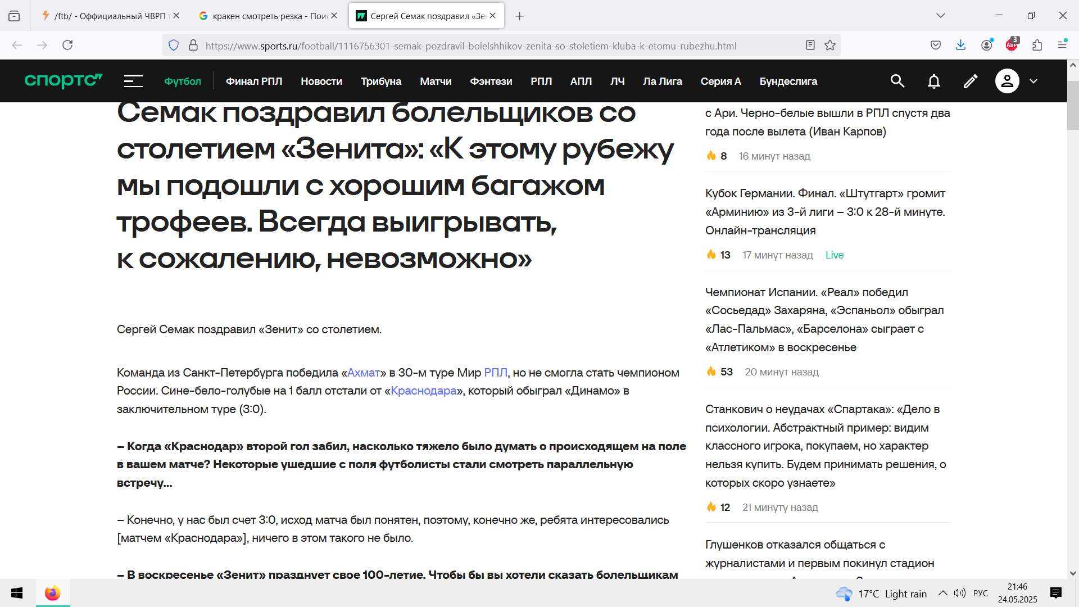
Task: Open the site search magnifier icon
Action: tap(897, 81)
